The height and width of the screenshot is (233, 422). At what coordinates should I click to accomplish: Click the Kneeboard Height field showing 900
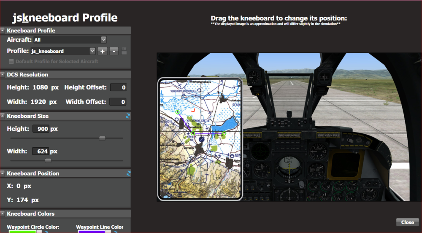(41, 129)
